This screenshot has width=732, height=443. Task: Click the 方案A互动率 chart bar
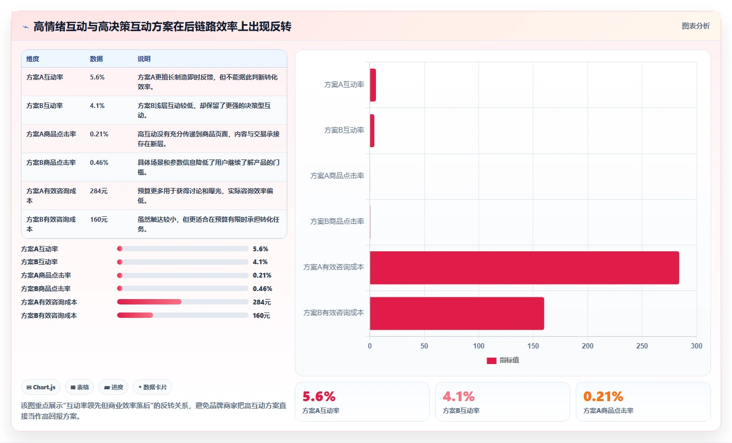[373, 85]
